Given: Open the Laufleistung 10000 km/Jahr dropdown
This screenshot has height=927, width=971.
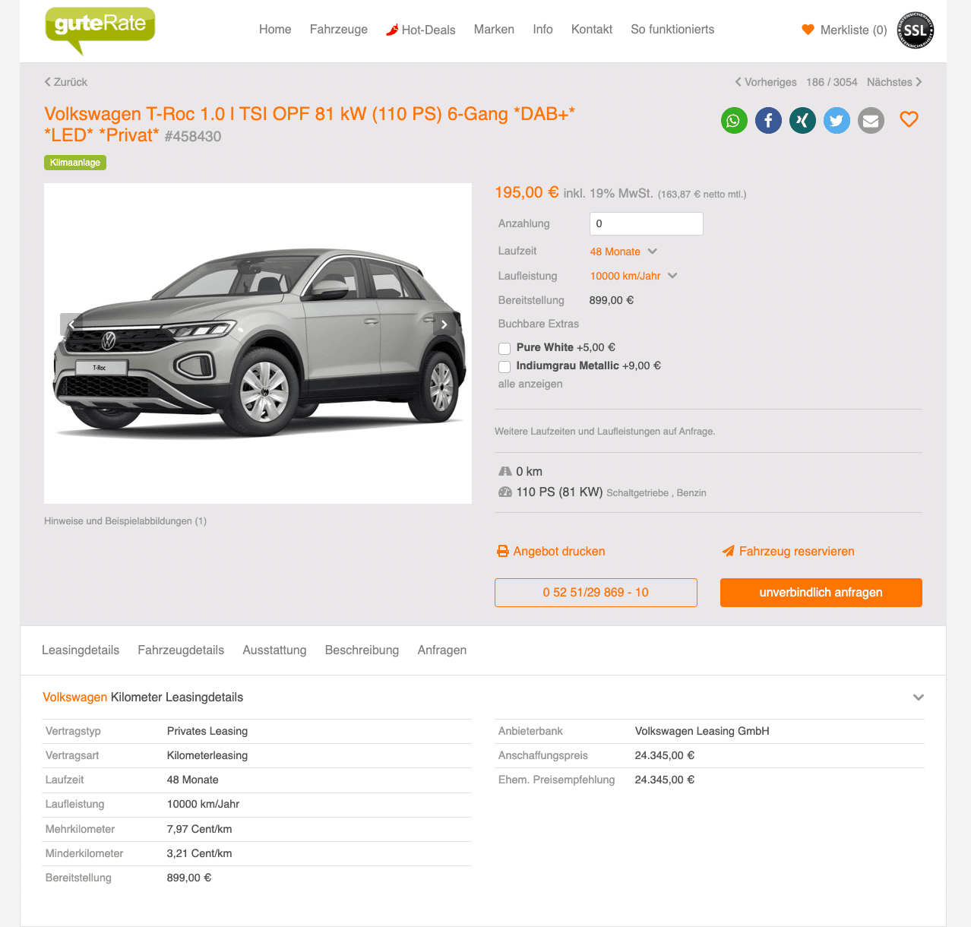Looking at the screenshot, I should coord(634,276).
